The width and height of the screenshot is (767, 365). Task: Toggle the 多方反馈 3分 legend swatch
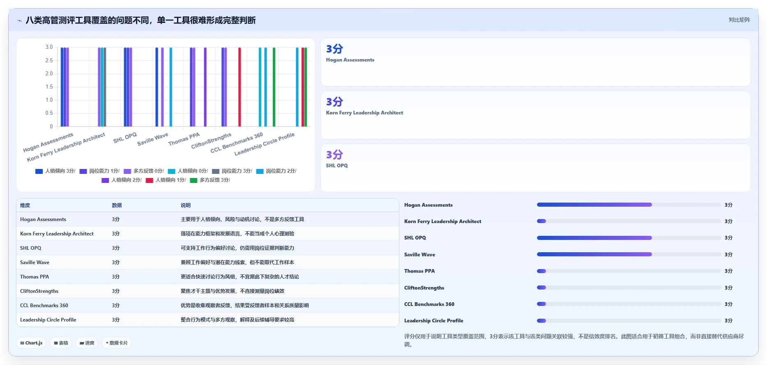pyautogui.click(x=193, y=180)
